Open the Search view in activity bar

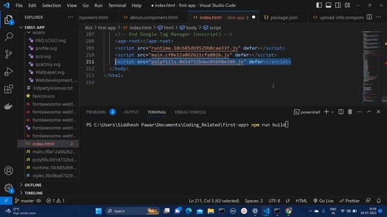(x=8, y=37)
